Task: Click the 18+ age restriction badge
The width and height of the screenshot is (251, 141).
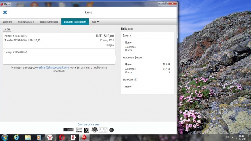Action: click(x=111, y=130)
